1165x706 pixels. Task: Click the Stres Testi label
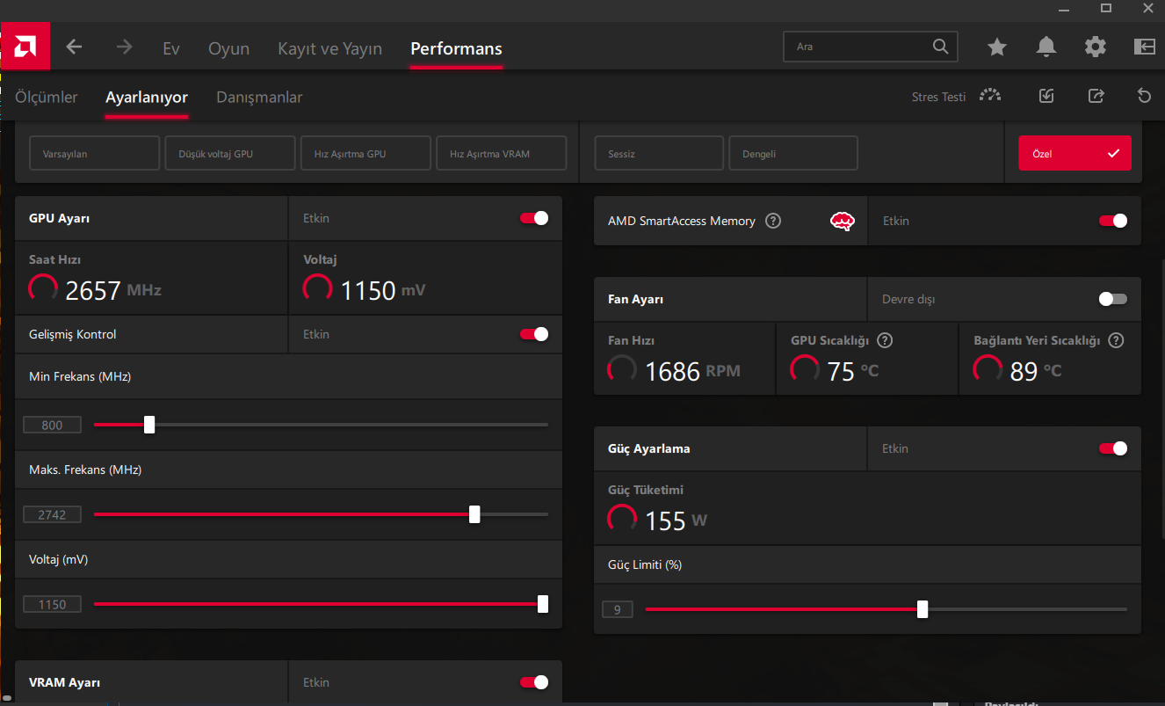(938, 97)
